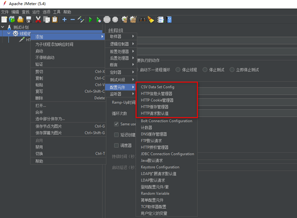Select the 停止测试 radio button
The width and height of the screenshot is (297, 218).
205,70
